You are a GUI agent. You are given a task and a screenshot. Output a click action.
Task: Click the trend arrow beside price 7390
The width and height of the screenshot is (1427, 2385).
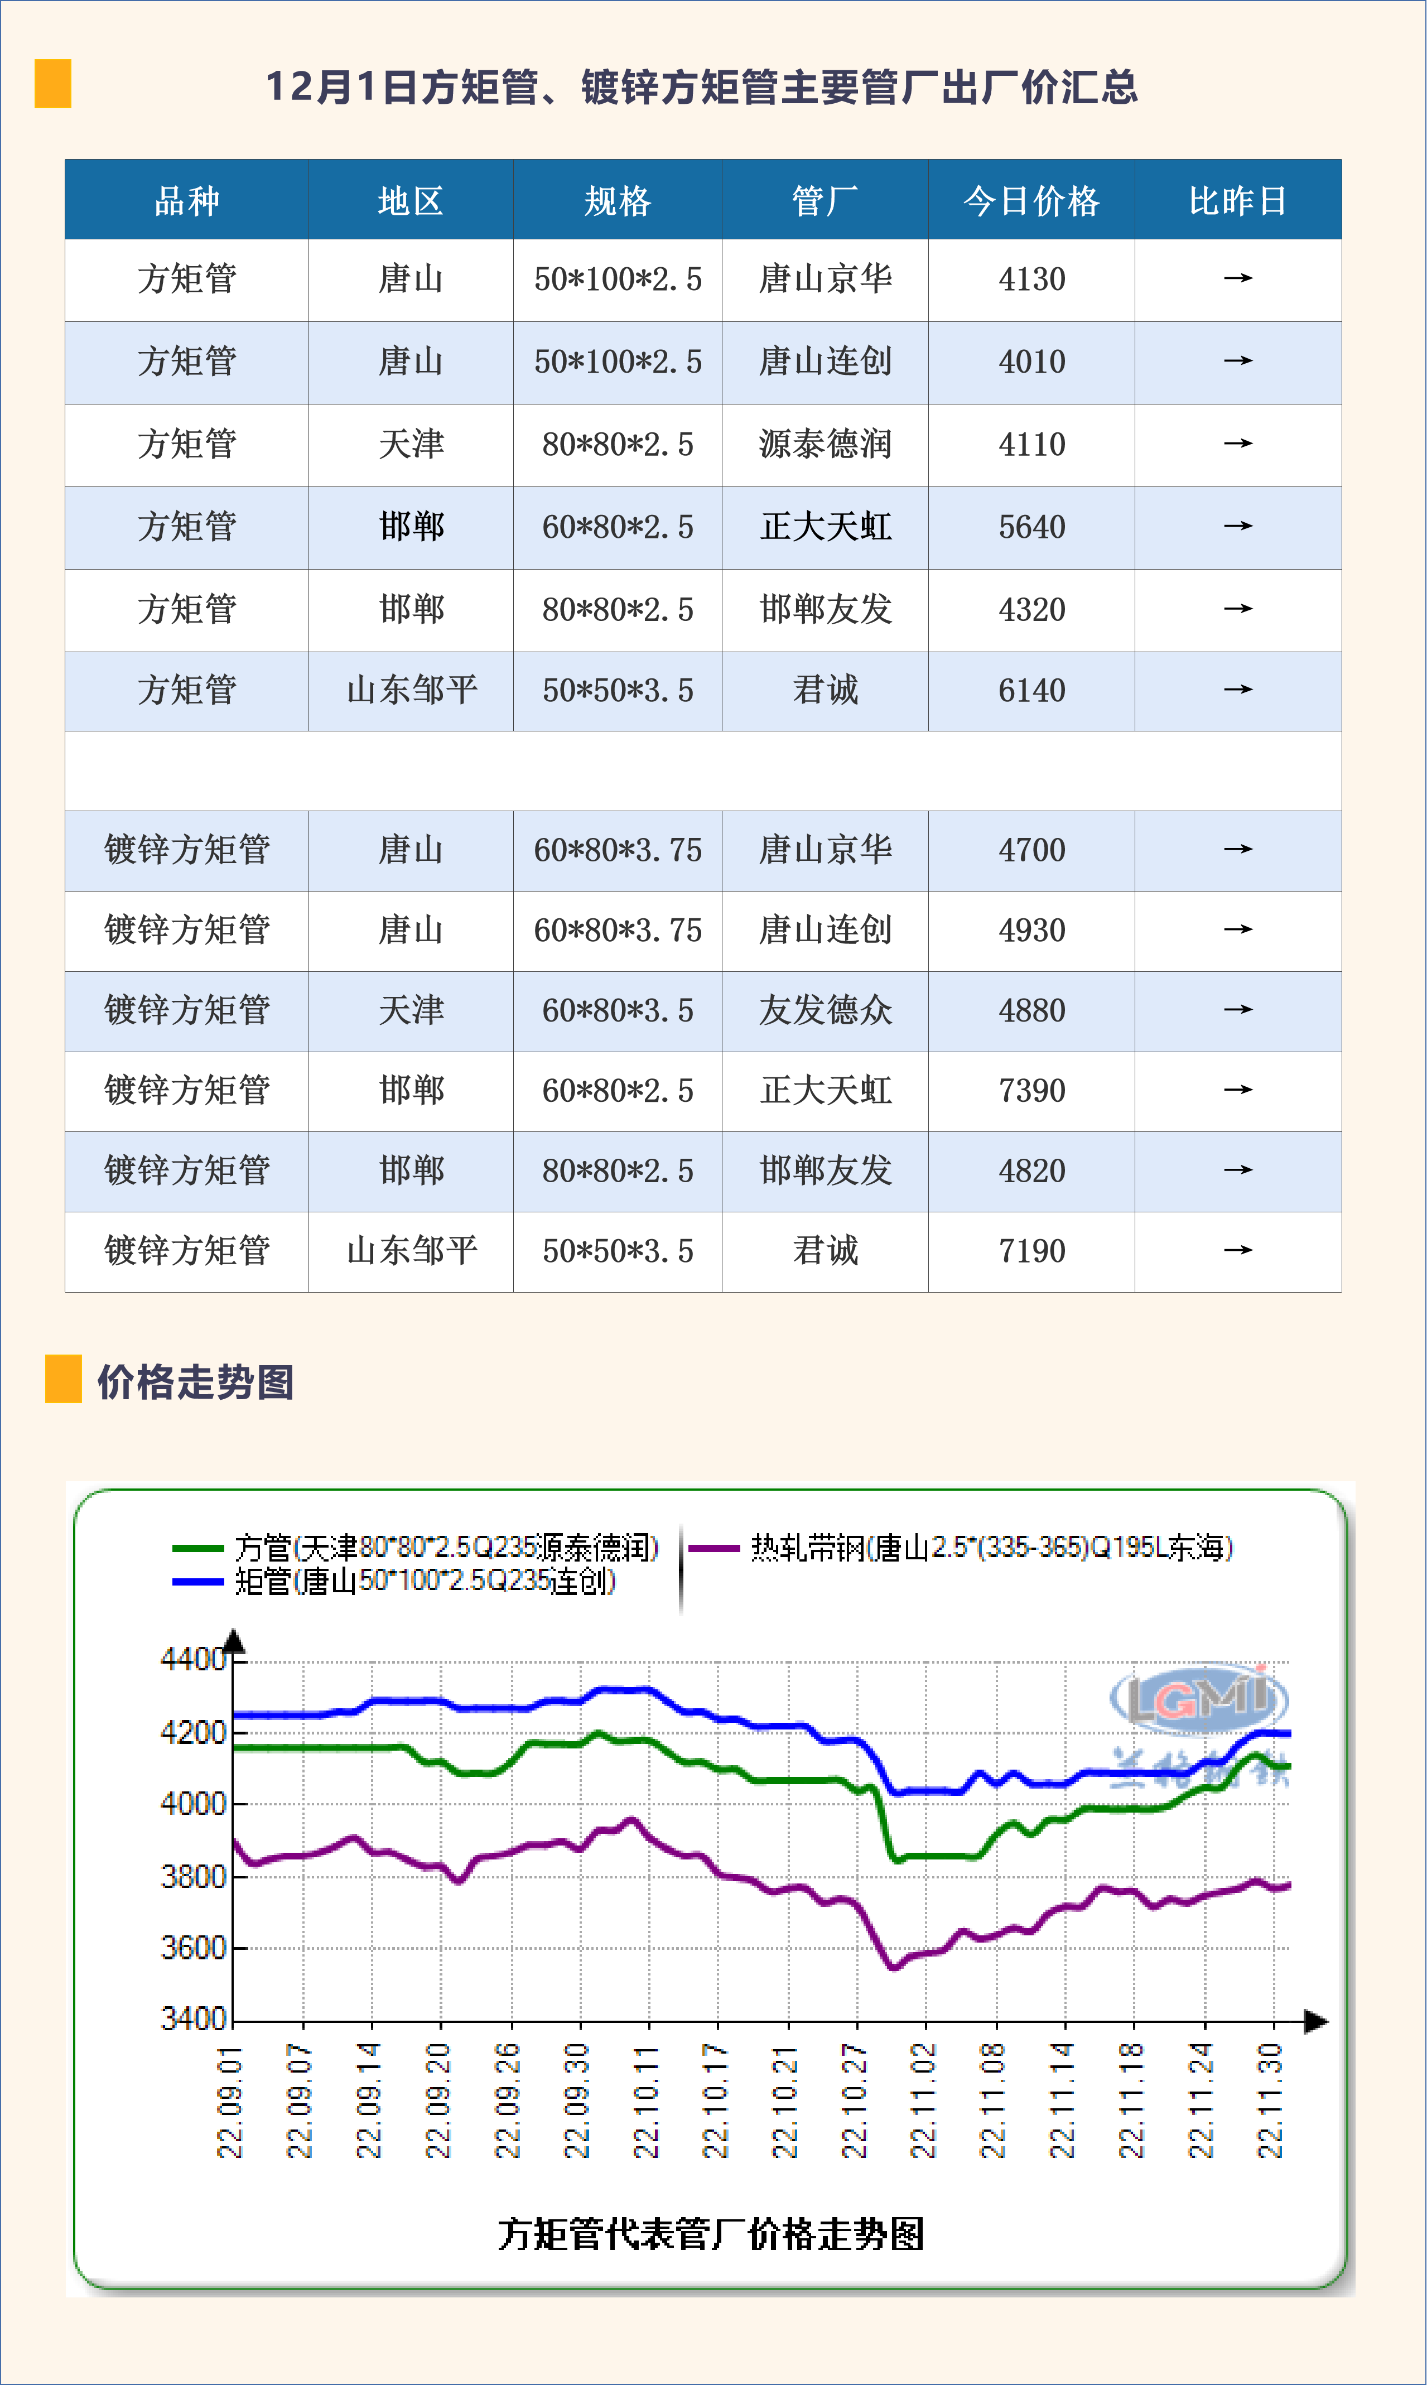pyautogui.click(x=1237, y=1091)
